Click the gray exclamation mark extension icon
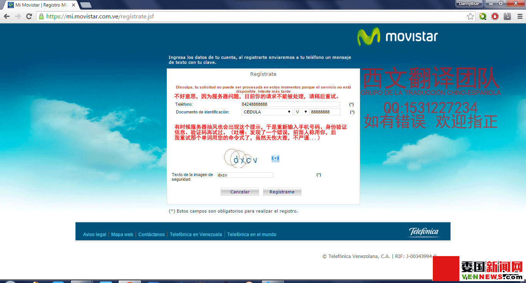Screen dimensions: 526x283 pos(508,17)
